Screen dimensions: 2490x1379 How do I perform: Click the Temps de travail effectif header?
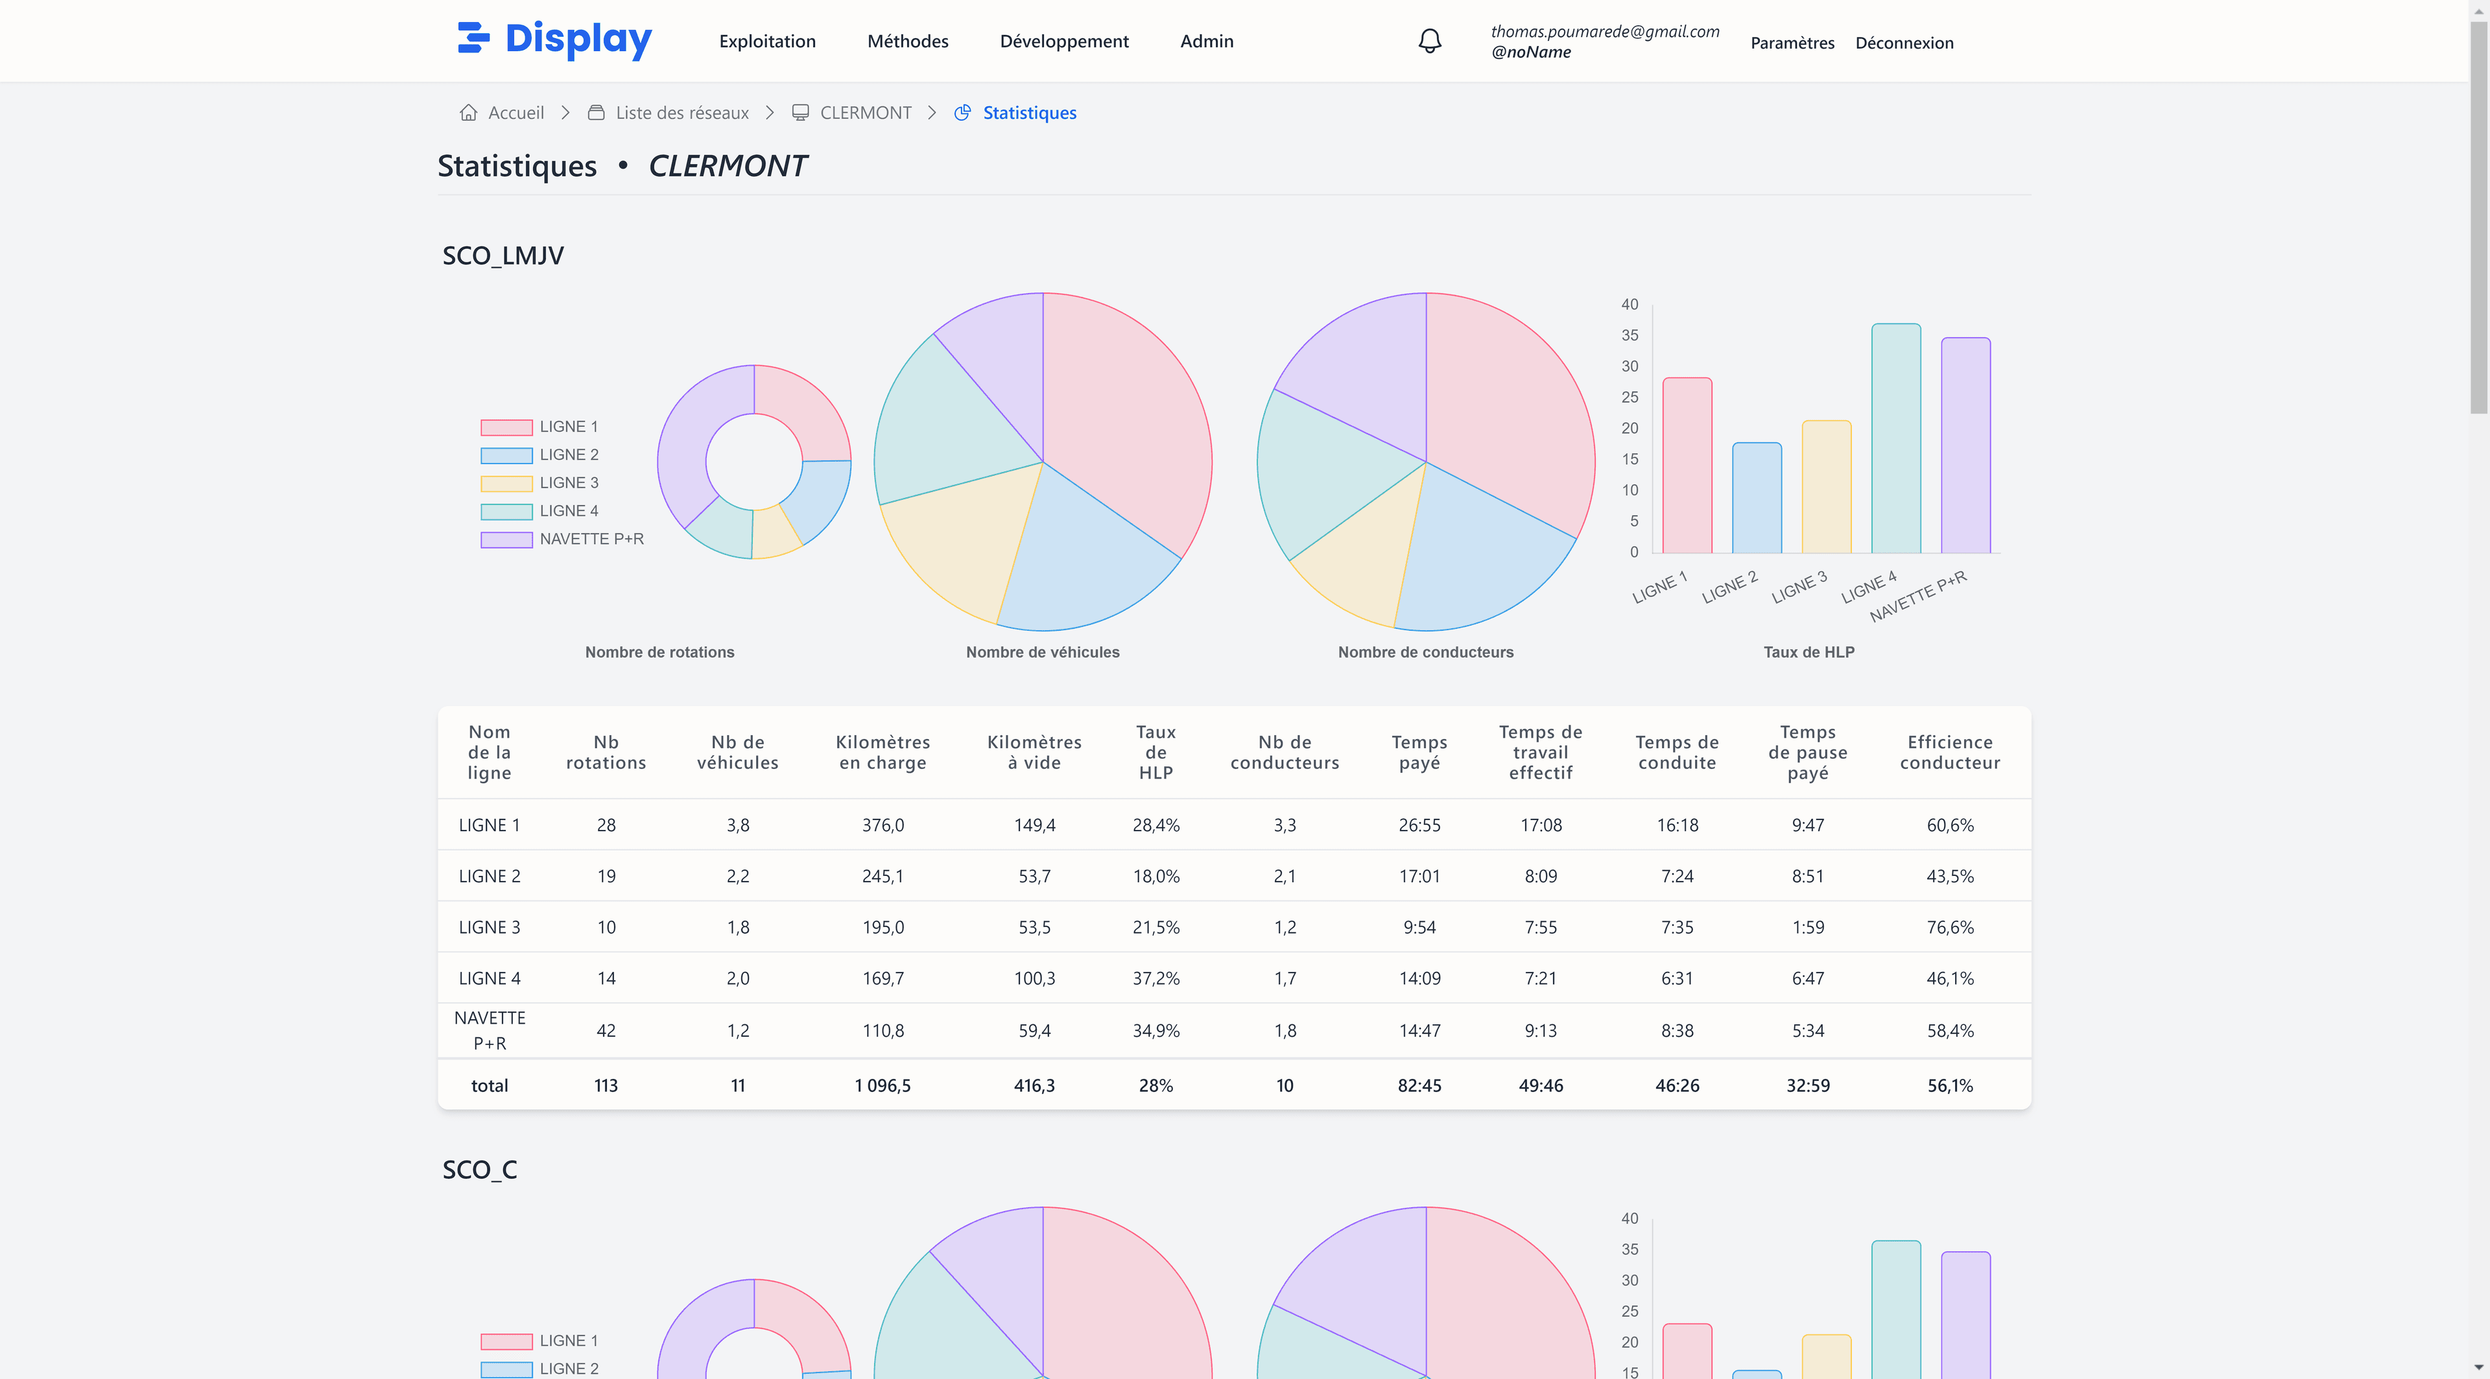[x=1541, y=752]
